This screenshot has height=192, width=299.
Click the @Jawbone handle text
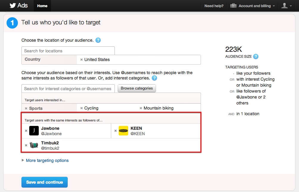[51, 134]
